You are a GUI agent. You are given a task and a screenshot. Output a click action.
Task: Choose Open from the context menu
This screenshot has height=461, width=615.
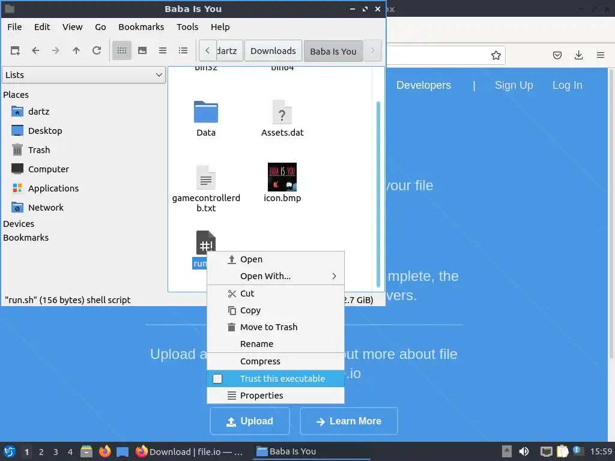click(x=276, y=259)
